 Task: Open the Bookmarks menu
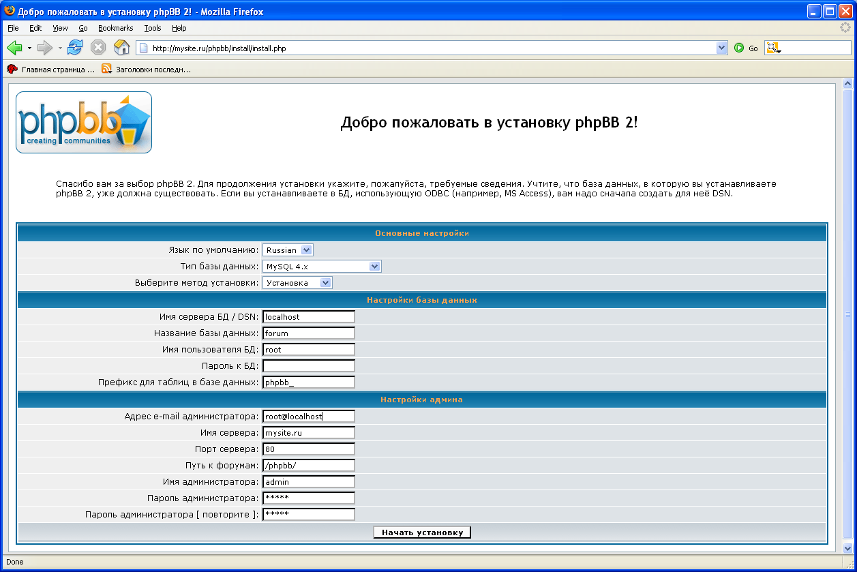point(116,28)
